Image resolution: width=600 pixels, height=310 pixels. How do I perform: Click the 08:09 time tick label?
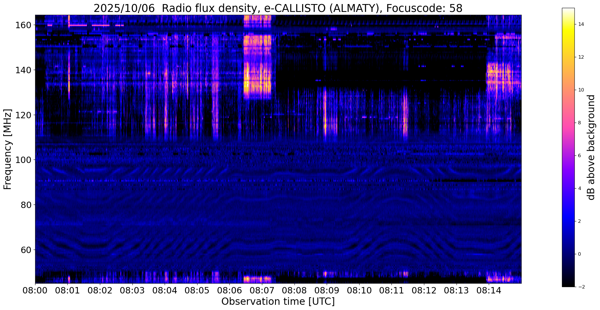tap(327, 290)
